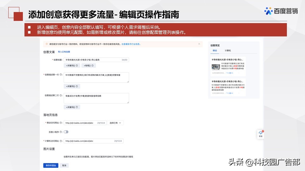305x171 pixels.
Task: Add keyword via +关键词{} under 创意描述第二行
Action: [x=72, y=107]
